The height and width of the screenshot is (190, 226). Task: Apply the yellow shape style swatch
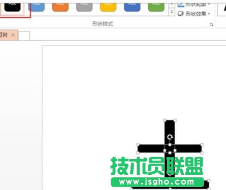[x=108, y=7]
